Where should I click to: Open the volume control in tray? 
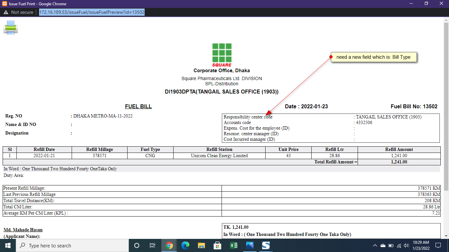click(406, 245)
